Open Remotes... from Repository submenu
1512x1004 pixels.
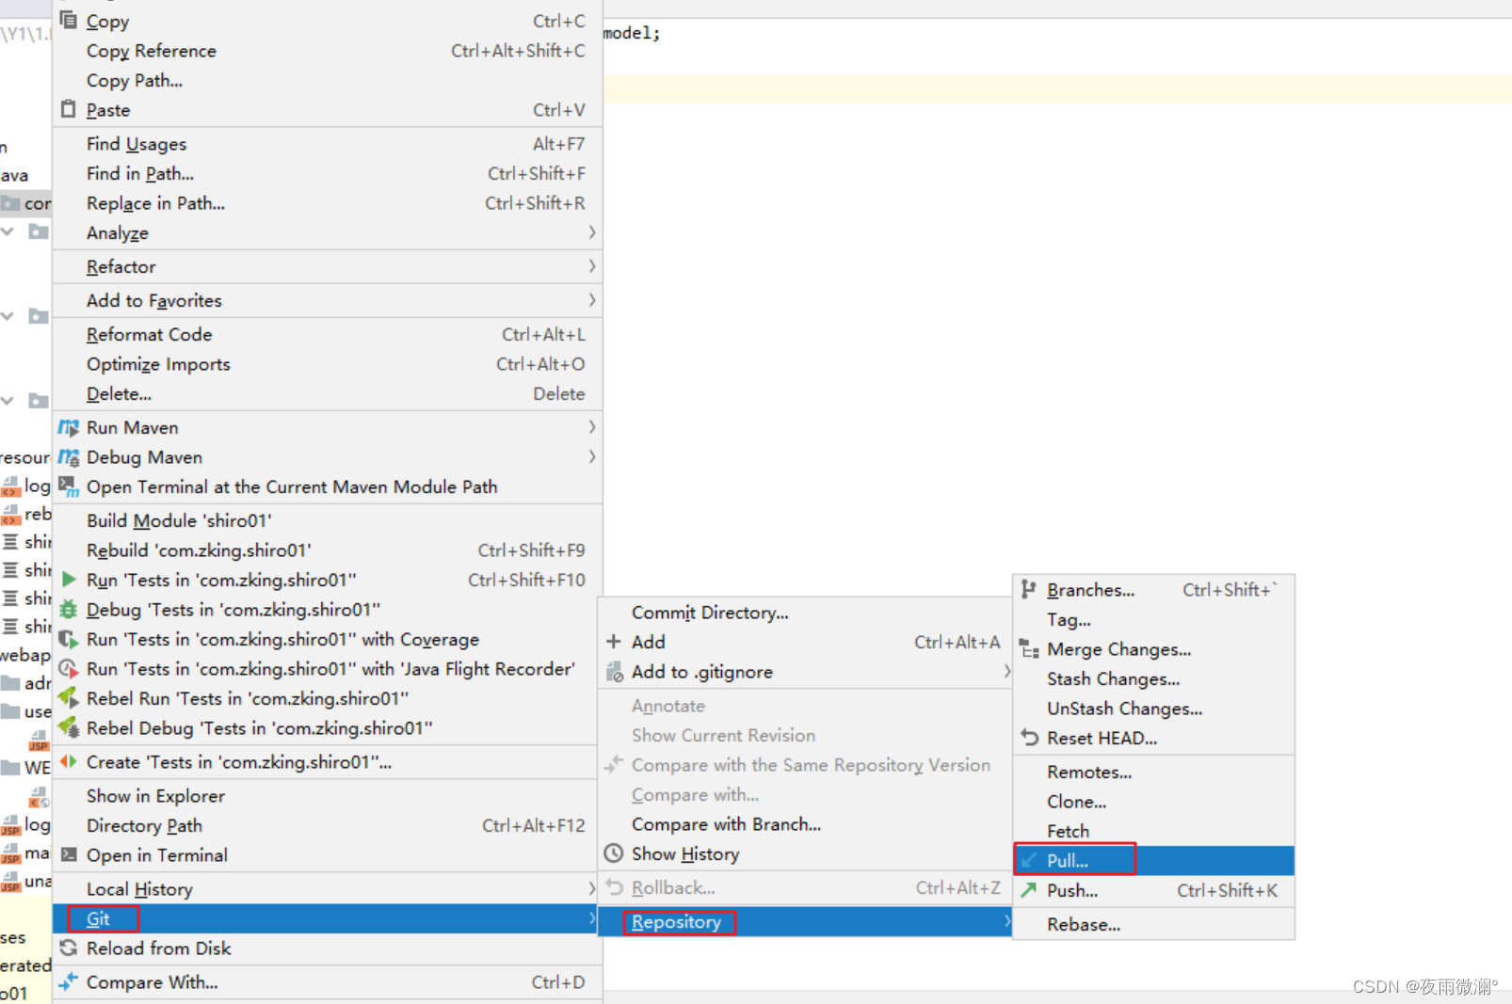click(1154, 772)
